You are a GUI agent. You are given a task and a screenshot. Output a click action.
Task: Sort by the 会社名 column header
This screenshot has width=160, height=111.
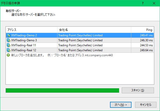94,30
